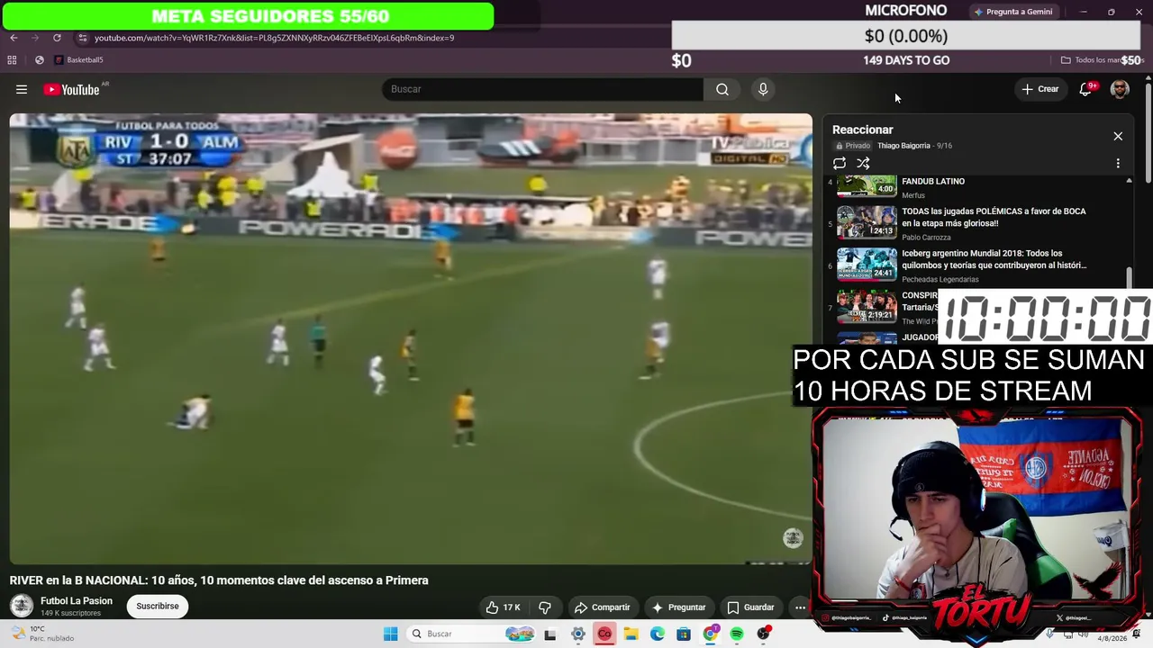The height and width of the screenshot is (648, 1153).
Task: Dislike the River video
Action: point(545,607)
